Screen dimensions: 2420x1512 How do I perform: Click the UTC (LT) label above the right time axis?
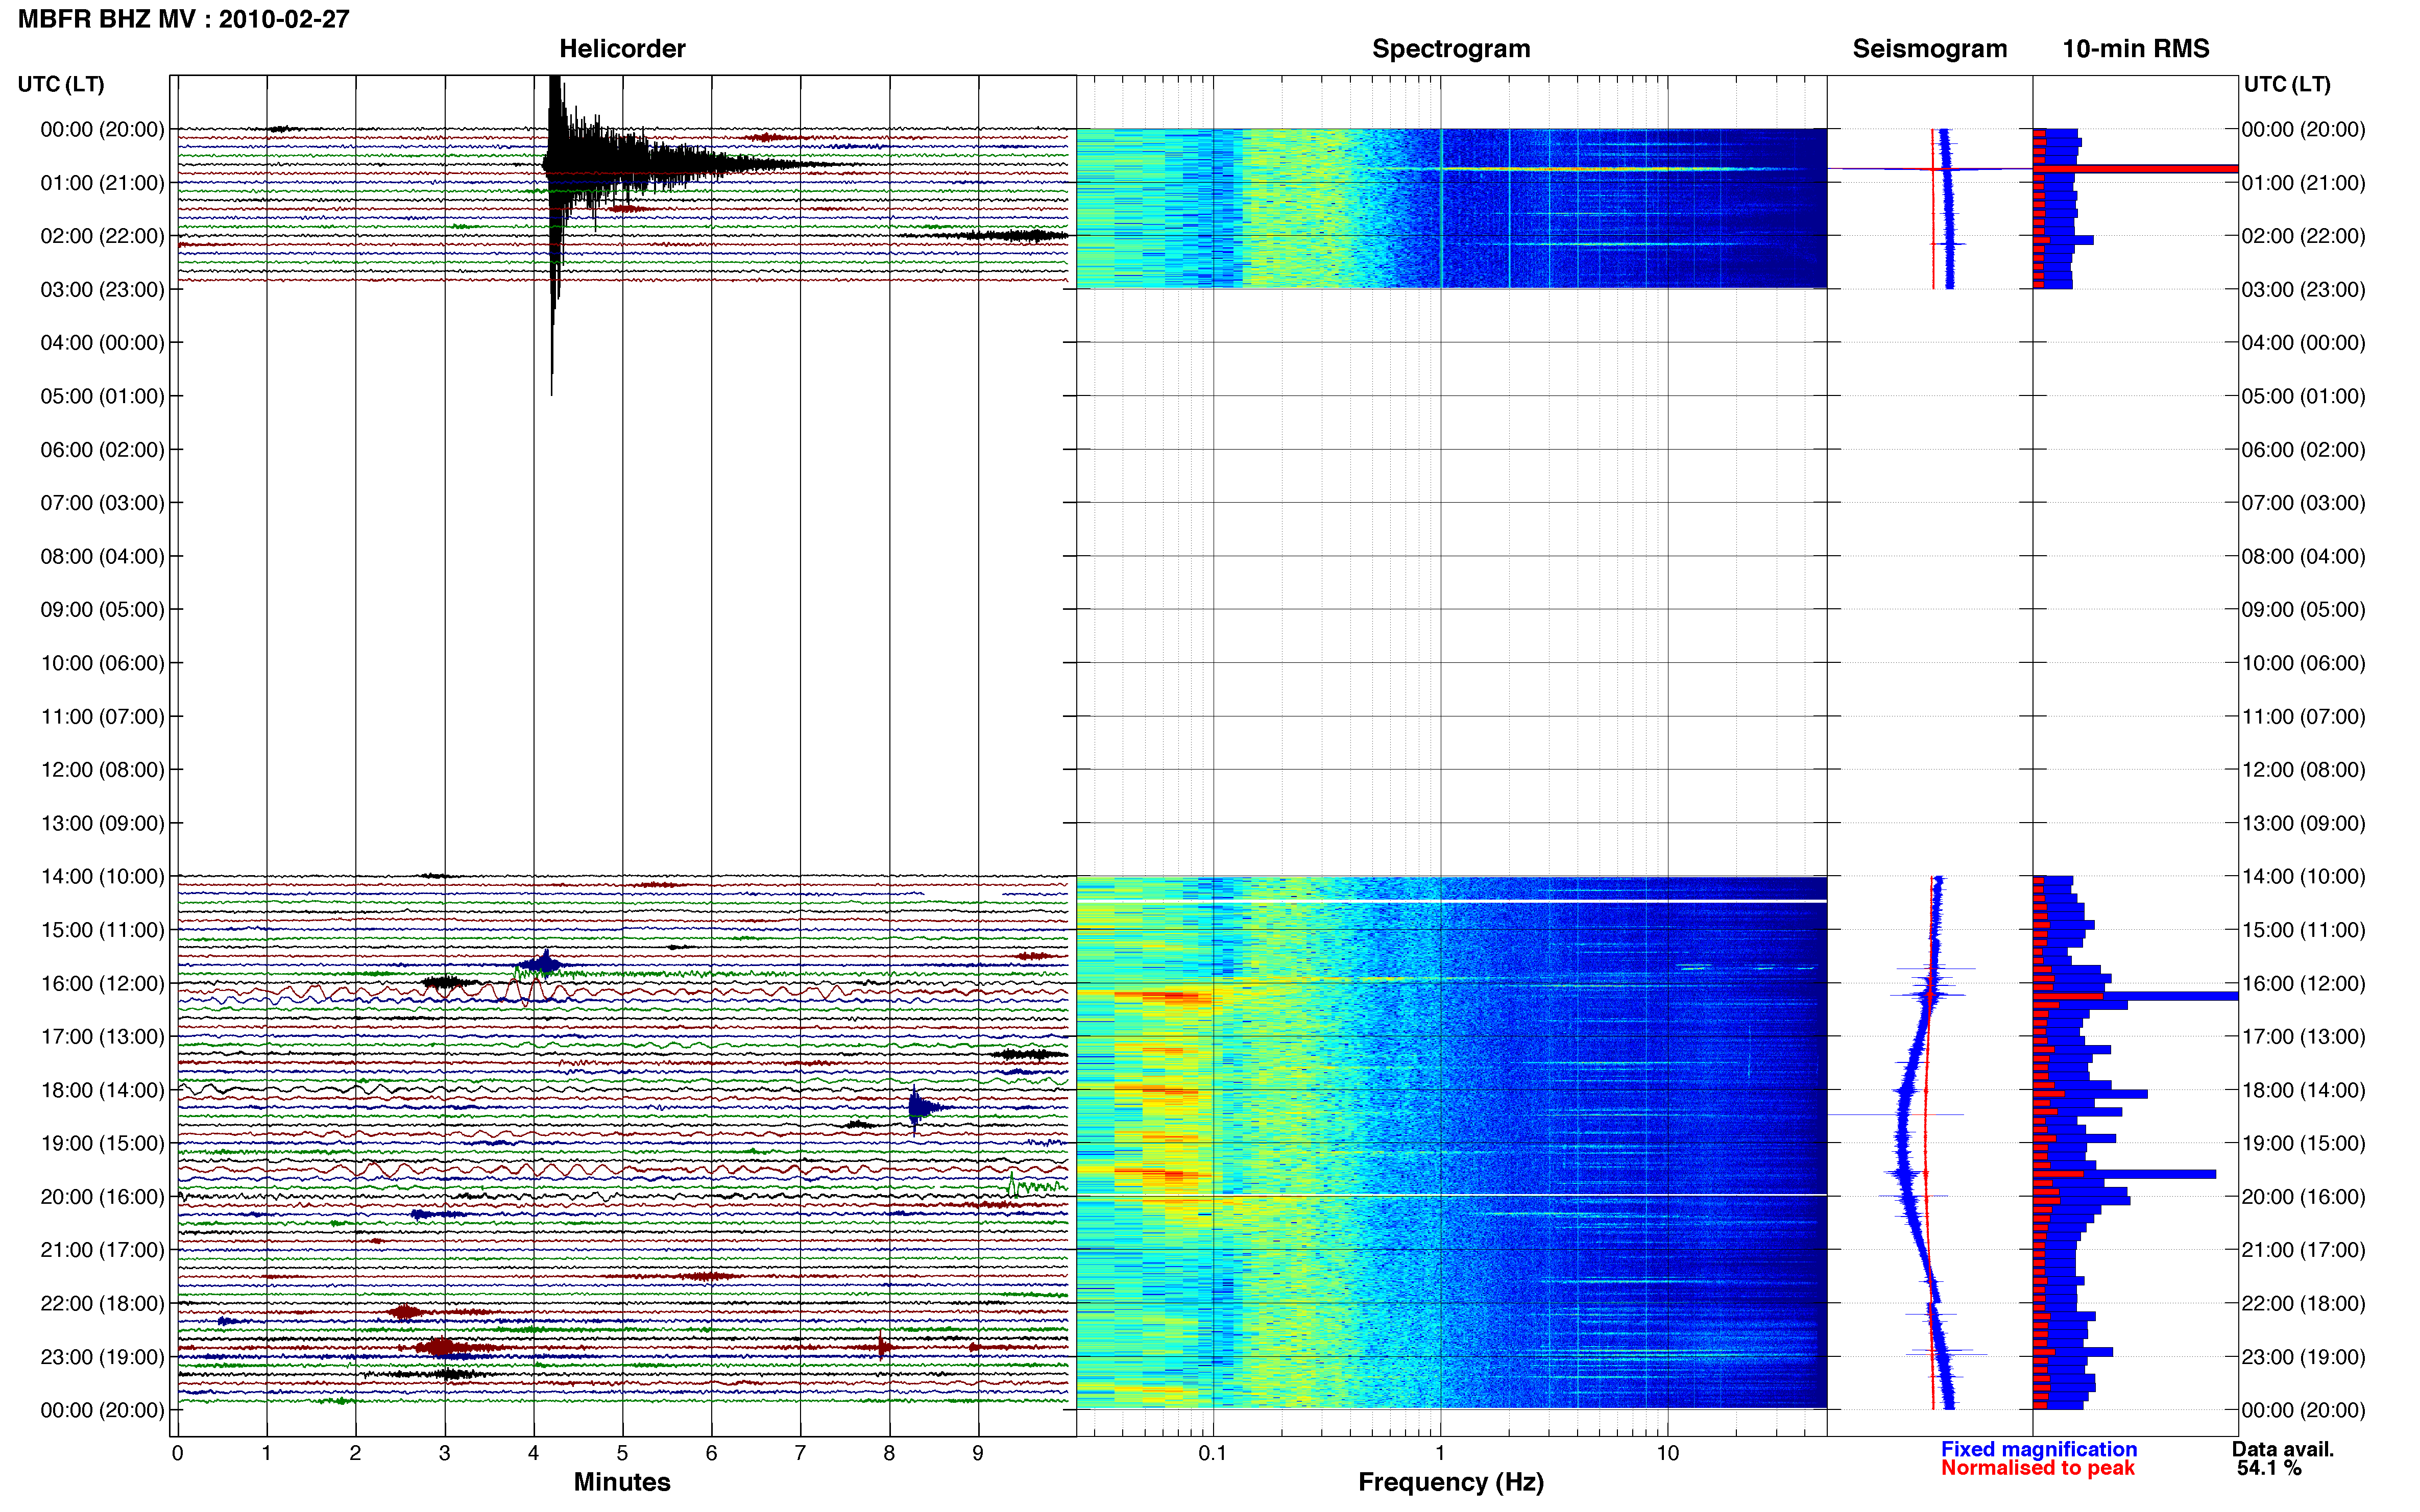click(2287, 84)
